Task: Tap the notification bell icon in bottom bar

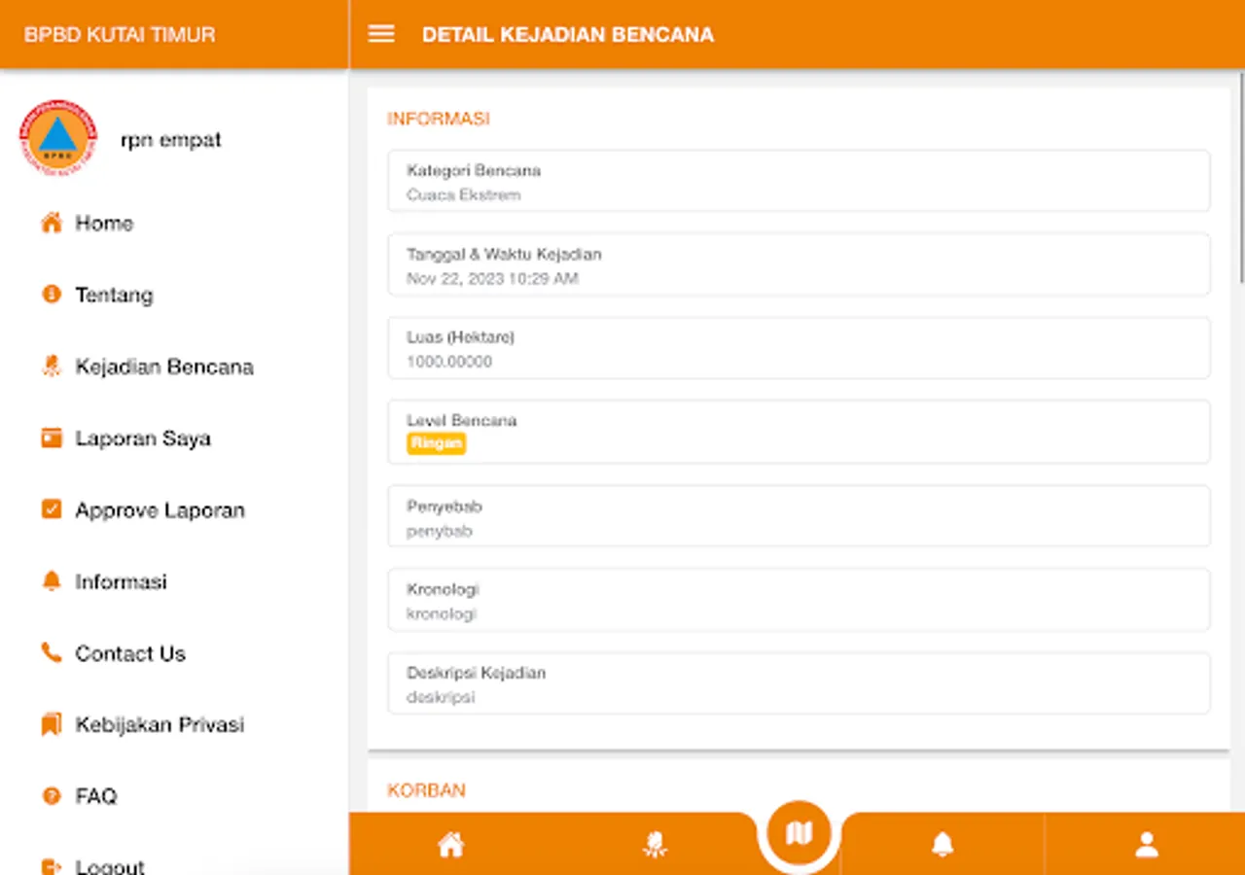Action: [943, 844]
